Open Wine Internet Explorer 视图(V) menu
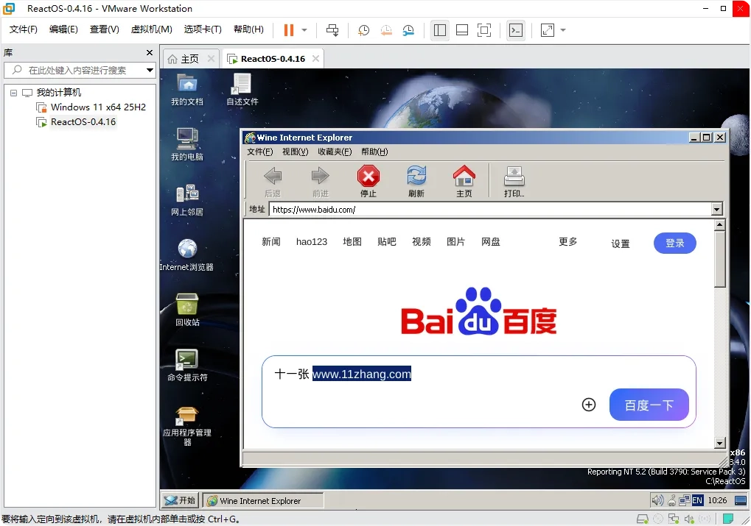The width and height of the screenshot is (751, 526). [295, 152]
